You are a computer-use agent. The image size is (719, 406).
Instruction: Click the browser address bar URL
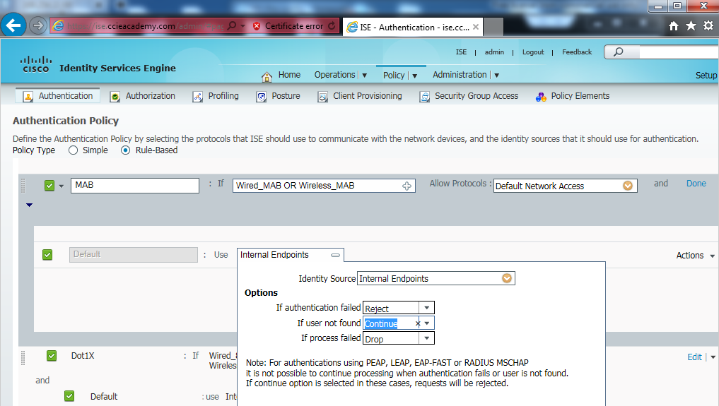[x=145, y=26]
